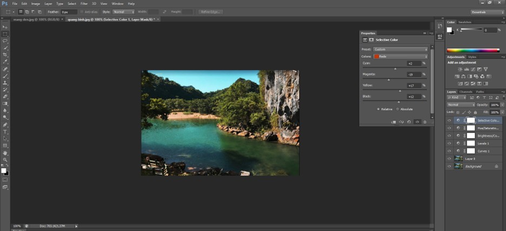Clip adjustment to layer in Properties panel

(394, 122)
